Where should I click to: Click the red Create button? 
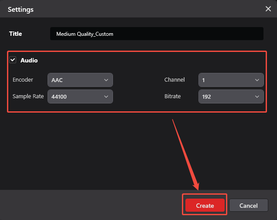click(x=205, y=205)
